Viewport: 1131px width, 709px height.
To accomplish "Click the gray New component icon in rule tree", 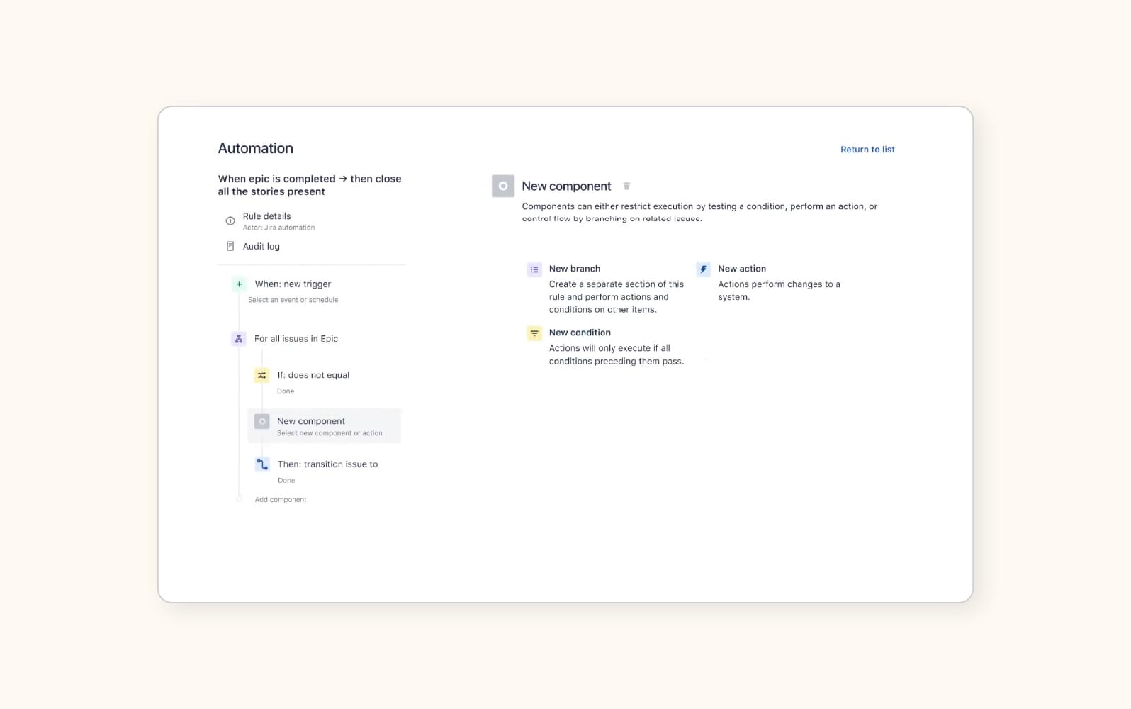I will point(262,421).
